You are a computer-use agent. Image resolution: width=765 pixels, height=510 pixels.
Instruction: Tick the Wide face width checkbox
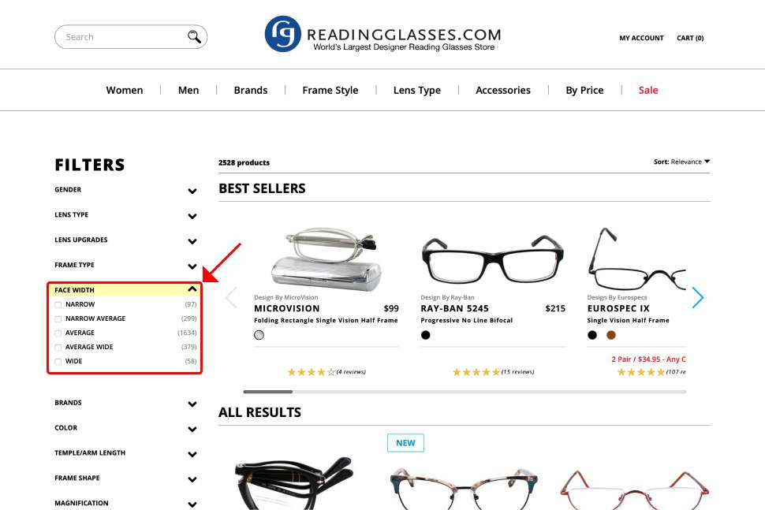click(x=58, y=362)
